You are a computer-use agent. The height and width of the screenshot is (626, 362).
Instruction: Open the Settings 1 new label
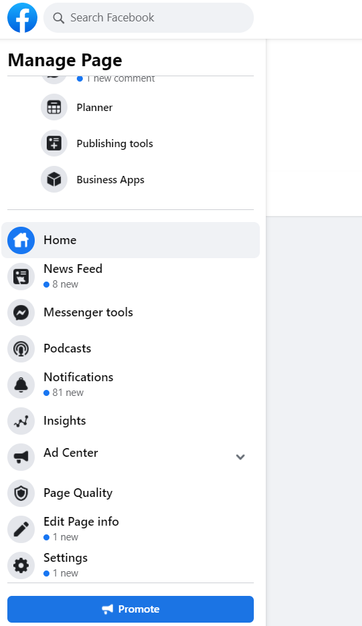click(61, 573)
